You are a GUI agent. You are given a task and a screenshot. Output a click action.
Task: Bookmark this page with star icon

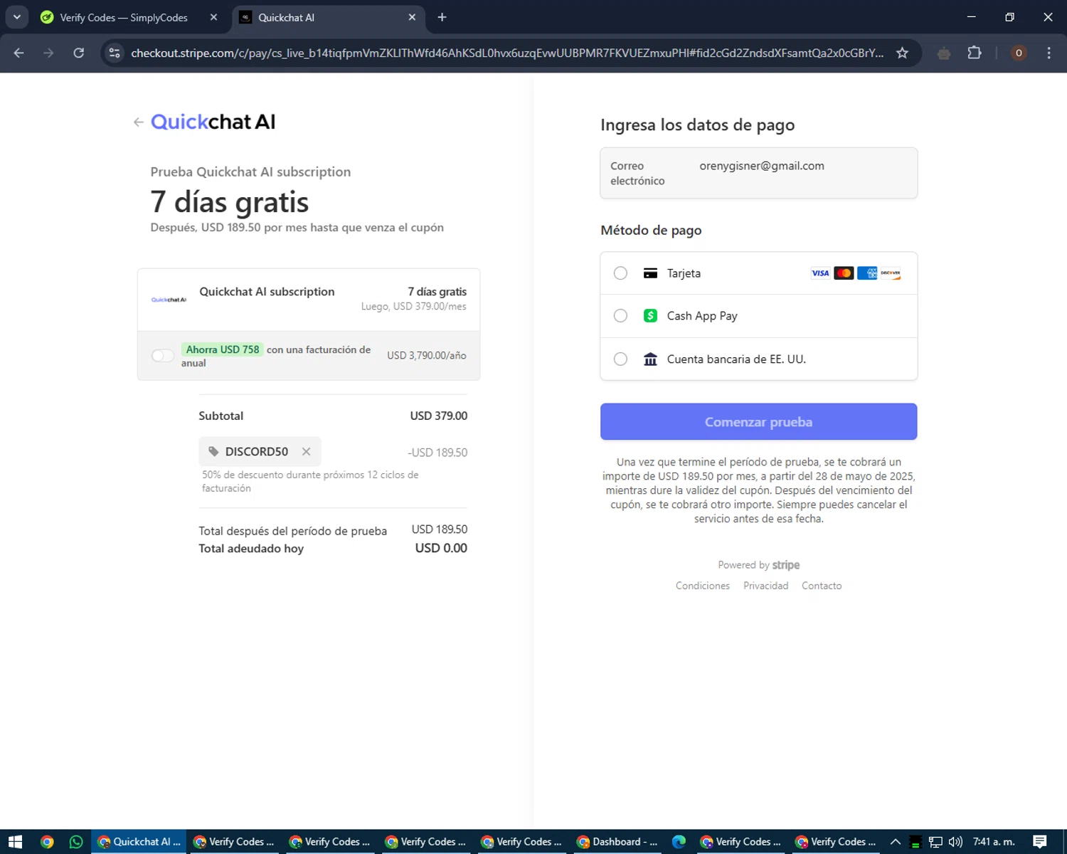point(902,53)
